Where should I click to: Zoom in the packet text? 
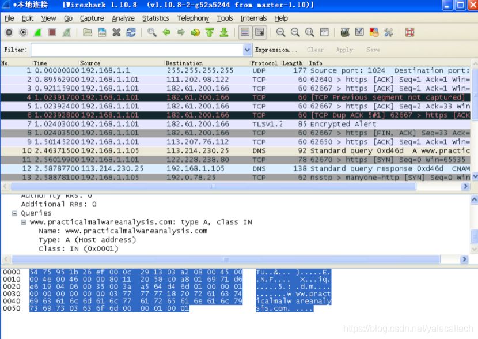click(x=280, y=32)
